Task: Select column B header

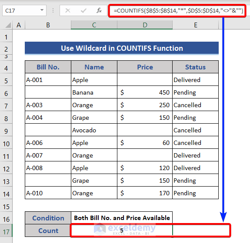Action: [x=48, y=25]
